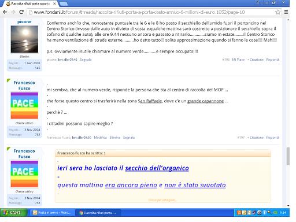Screen dimensions: 296x222
Task: Open the picone sunset avatar
Action: click(24, 39)
